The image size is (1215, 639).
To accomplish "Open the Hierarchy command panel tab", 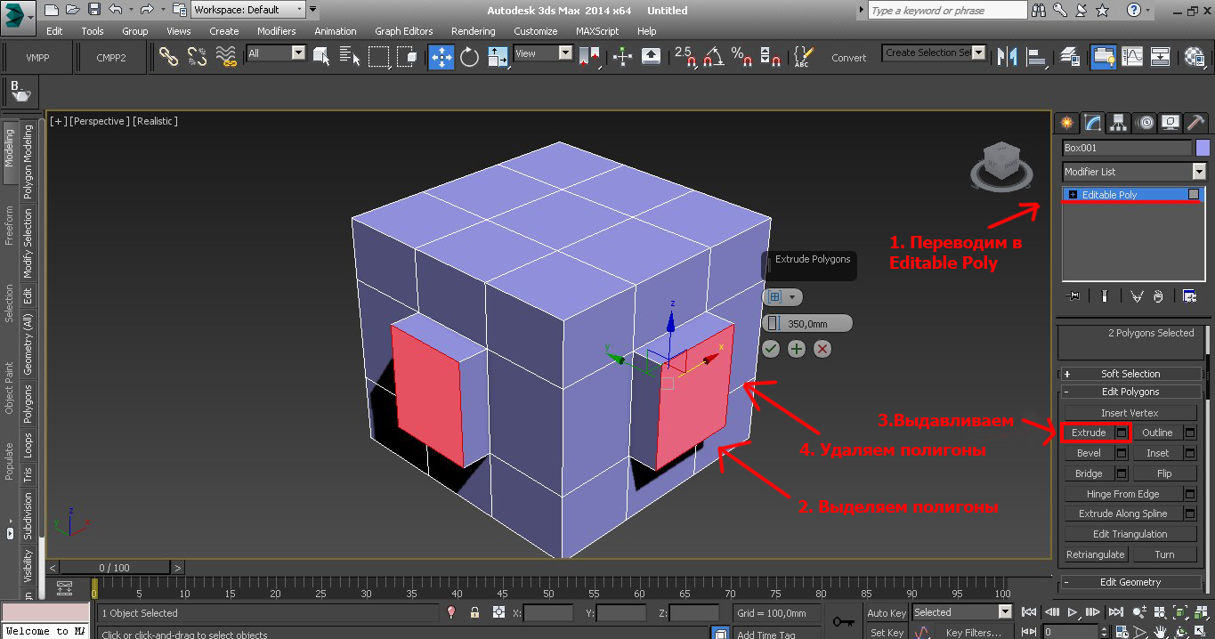I will (1119, 123).
